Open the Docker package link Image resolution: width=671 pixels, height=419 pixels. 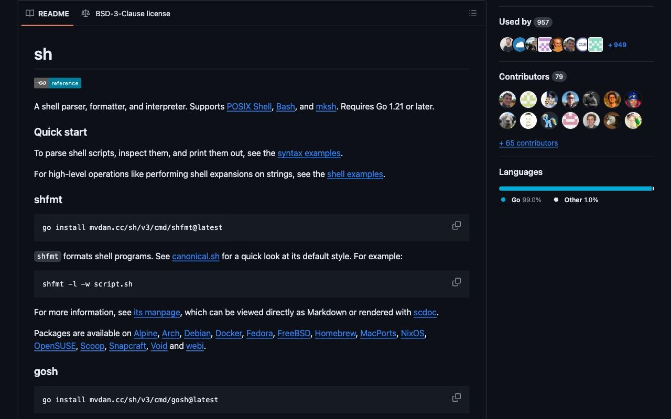click(x=229, y=333)
